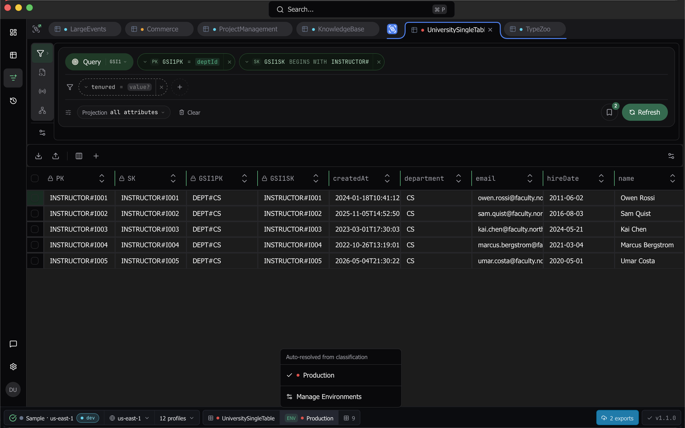Click the download import icon above table
The image size is (685, 428).
(39, 156)
